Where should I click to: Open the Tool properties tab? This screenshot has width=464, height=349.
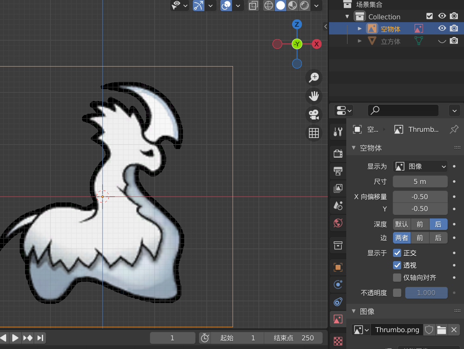(x=338, y=131)
